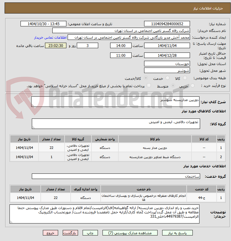The image size is (231, 241).
Task: Click the گروه کالا text area
Action: coord(116,124)
